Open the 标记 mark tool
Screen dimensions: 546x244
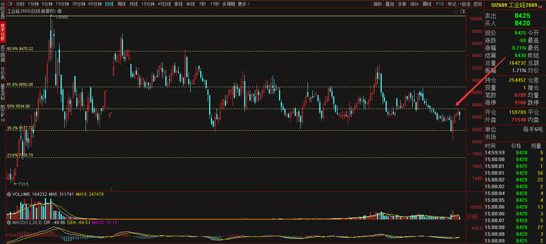coord(452,4)
